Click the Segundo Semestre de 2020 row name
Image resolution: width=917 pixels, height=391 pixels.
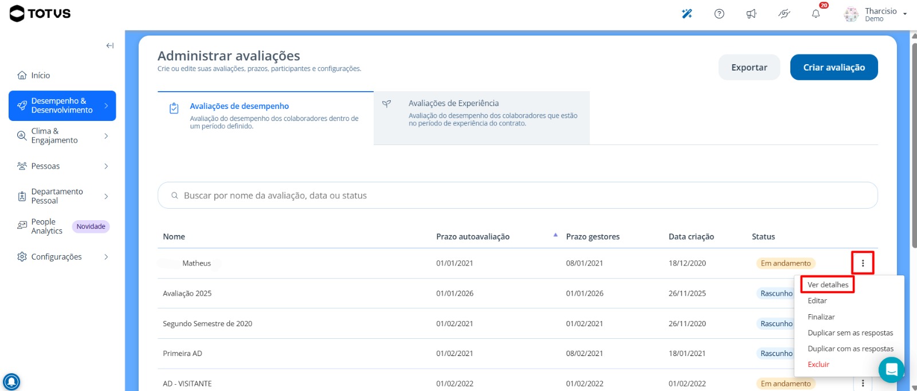(x=207, y=324)
